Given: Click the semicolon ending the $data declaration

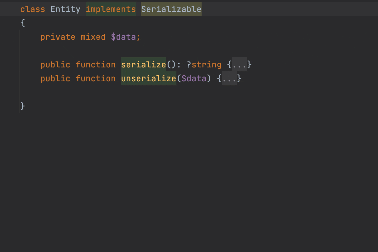Looking at the screenshot, I should [139, 37].
